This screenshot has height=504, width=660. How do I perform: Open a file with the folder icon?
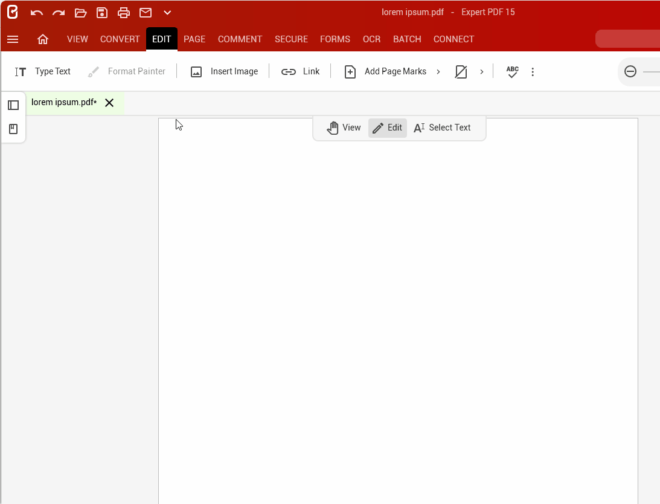80,13
